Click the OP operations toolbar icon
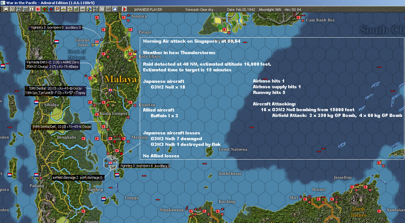This screenshot has width=405, height=223. 102,9
